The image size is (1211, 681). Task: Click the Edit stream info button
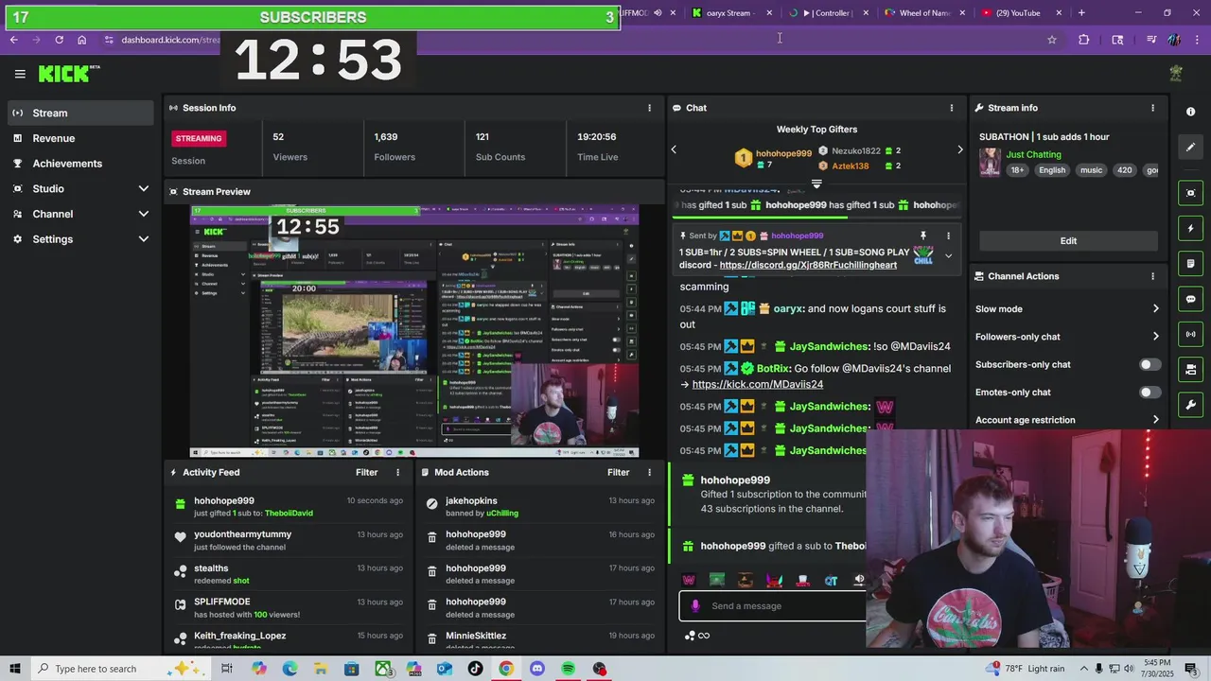(1068, 240)
